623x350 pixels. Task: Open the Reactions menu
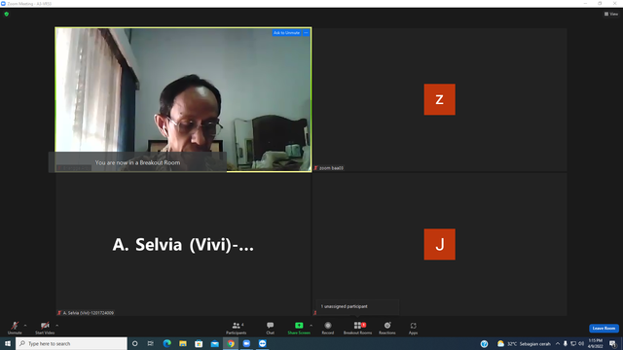pos(387,328)
